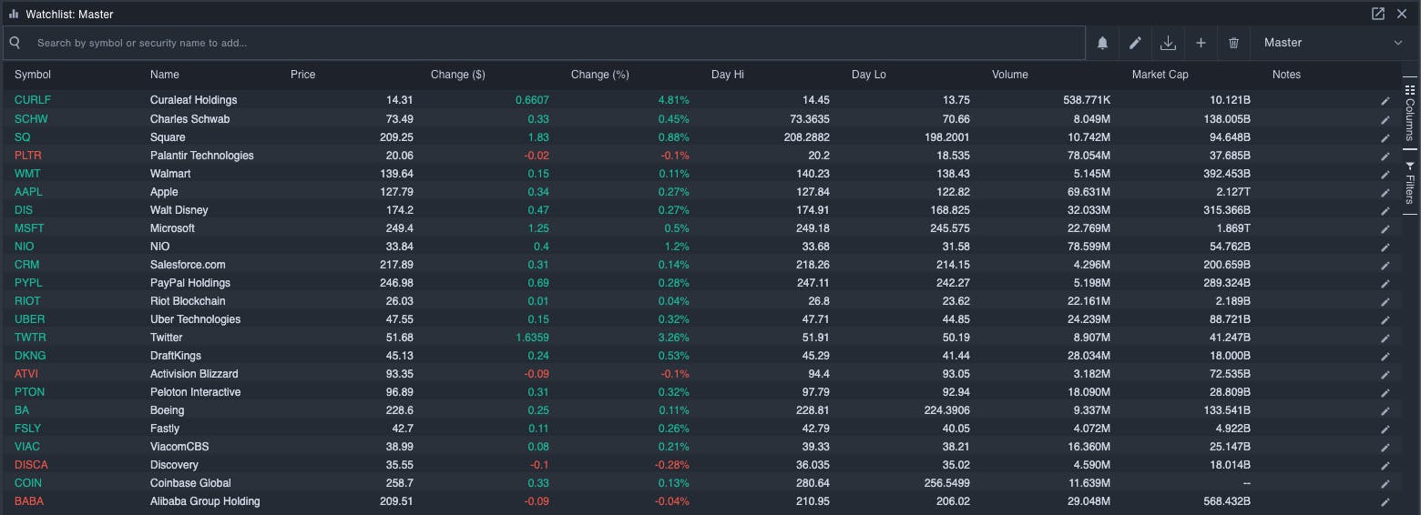
Task: Open the PLTR symbol
Action: (28, 156)
